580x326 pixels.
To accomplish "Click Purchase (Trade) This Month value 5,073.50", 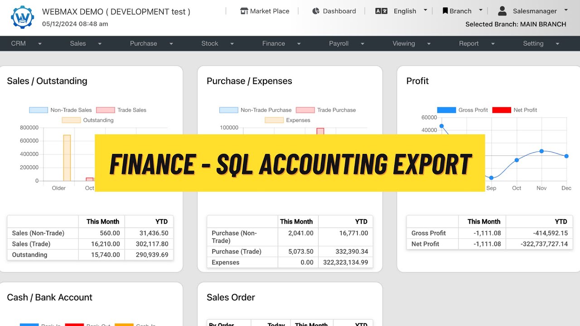I will (x=300, y=252).
